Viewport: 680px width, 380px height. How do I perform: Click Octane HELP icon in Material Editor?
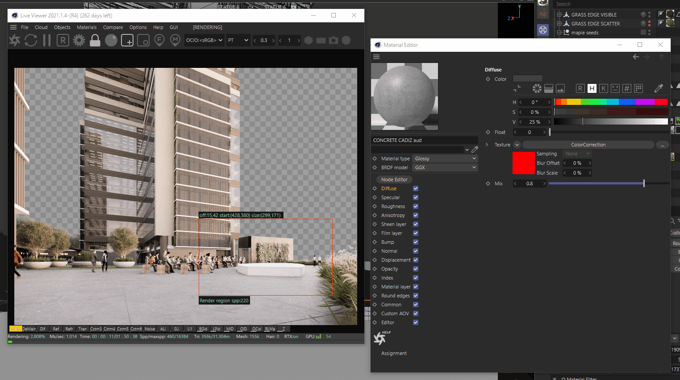coord(381,338)
